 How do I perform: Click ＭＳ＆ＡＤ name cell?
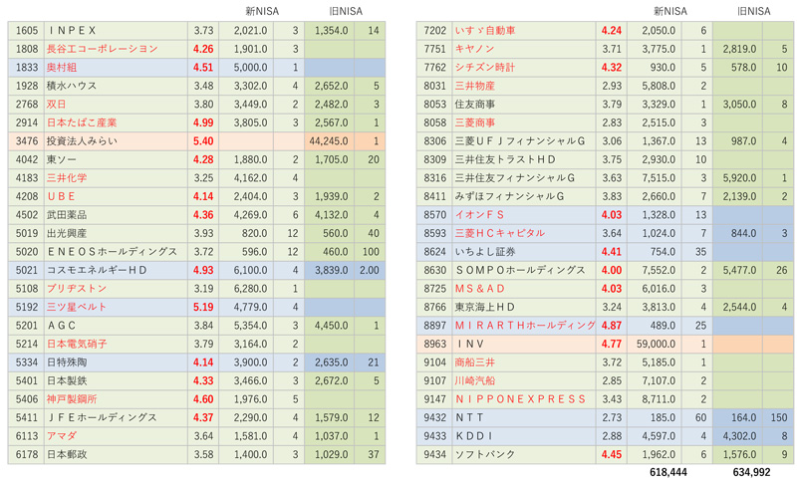[524, 289]
